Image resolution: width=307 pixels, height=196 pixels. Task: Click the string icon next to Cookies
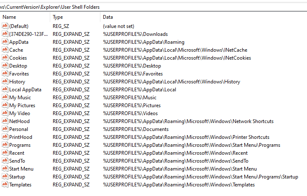(5, 58)
